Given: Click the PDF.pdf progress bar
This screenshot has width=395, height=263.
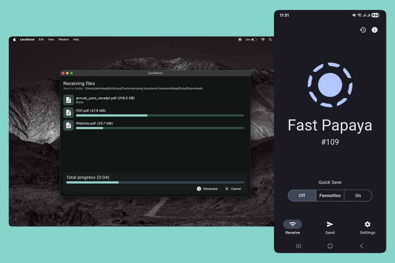Looking at the screenshot, I should (x=160, y=115).
